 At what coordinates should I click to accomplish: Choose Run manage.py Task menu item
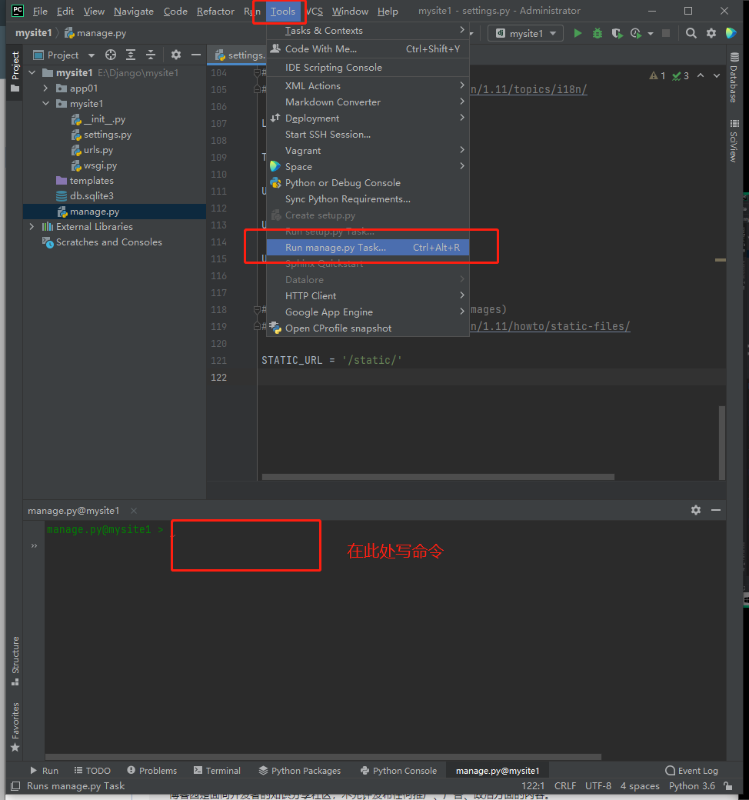click(x=368, y=248)
